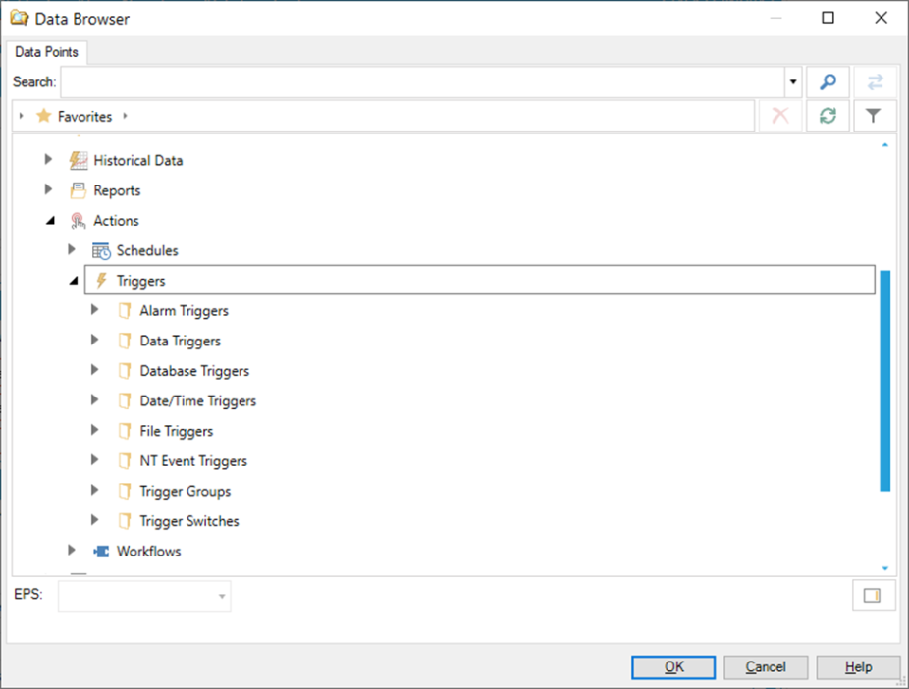Open the Search history dropdown arrow
Viewport: 909px width, 689px height.
click(x=793, y=81)
